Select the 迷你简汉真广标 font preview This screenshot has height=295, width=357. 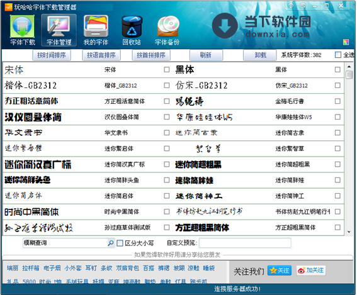38,164
